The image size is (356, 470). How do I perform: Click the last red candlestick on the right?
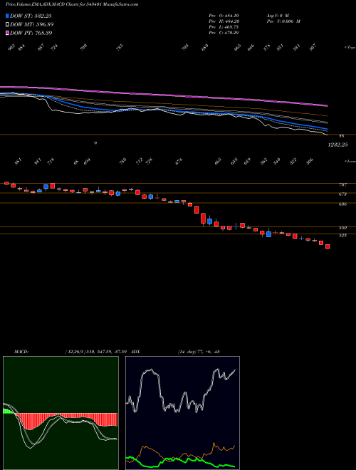(328, 246)
